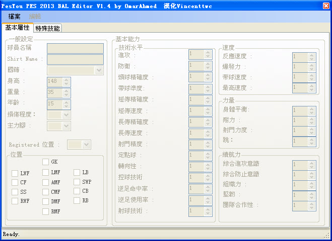Click the 防衛 value stepper
This screenshot has height=241, width=332.
click(x=201, y=66)
